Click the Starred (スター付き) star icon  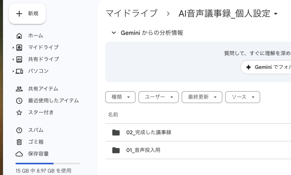click(x=19, y=112)
